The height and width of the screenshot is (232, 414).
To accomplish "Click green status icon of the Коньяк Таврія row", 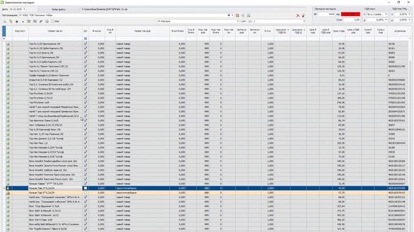I will (x=8, y=184).
